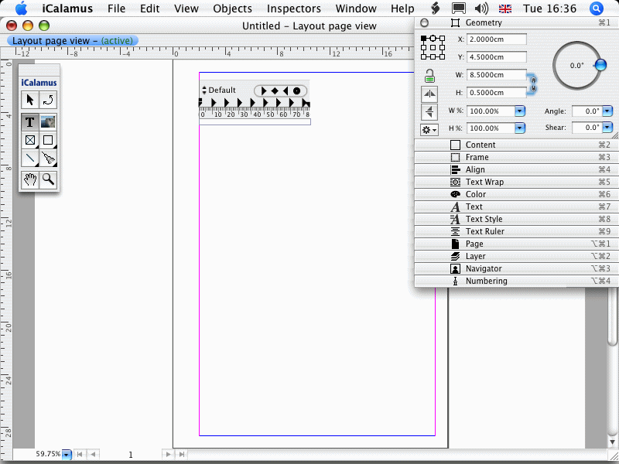Click the blue rotation dial knob
Viewport: 619px width, 464px height.
click(600, 66)
